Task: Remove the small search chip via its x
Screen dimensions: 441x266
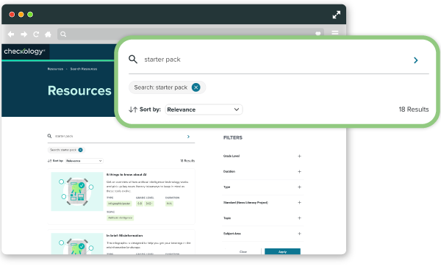Action: pos(80,150)
